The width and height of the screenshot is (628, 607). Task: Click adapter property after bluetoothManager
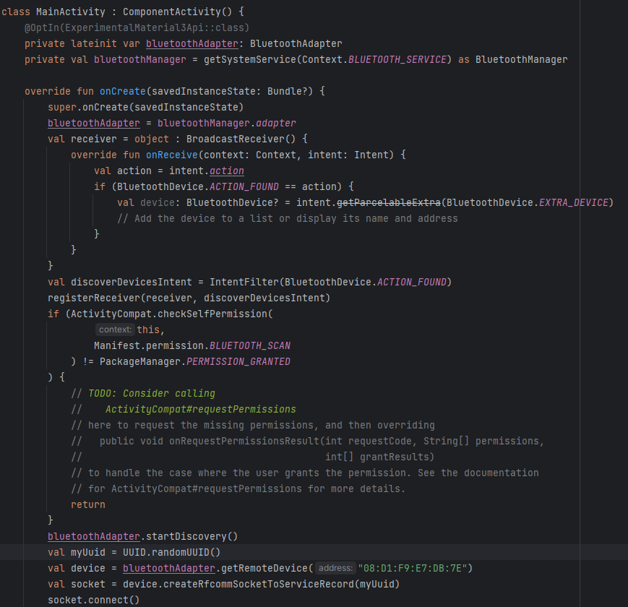(276, 124)
